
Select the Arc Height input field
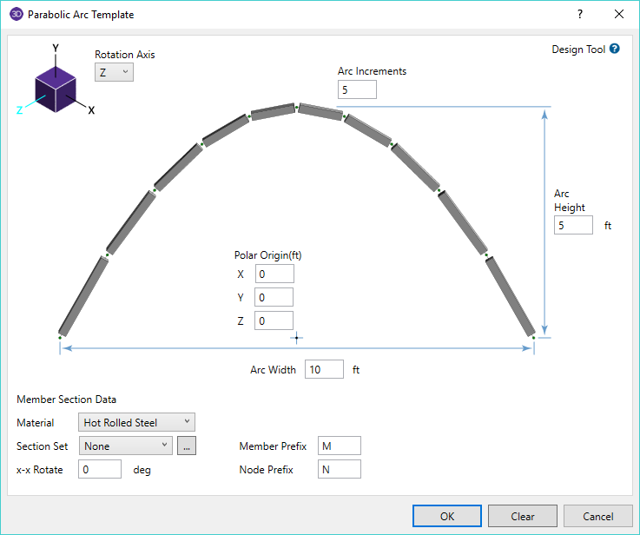(573, 225)
